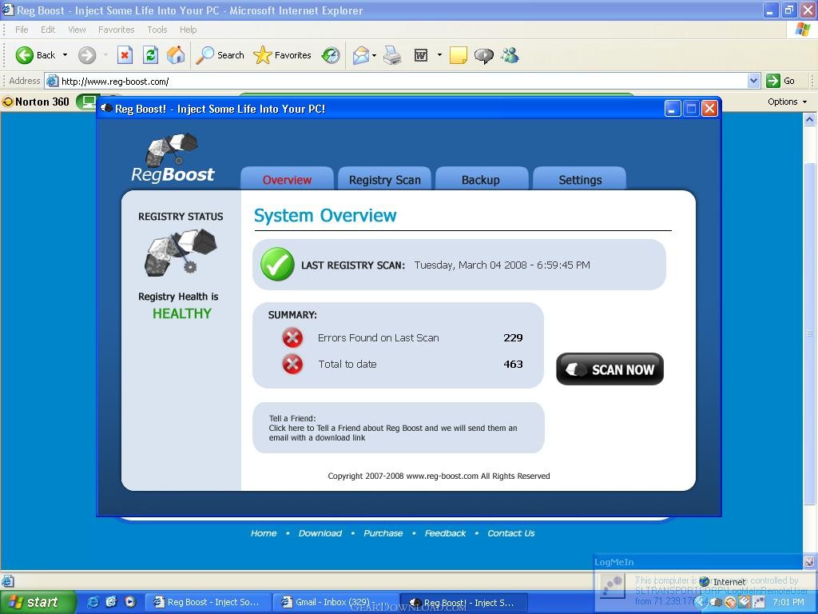Click the green HEALTHY status text

click(181, 313)
